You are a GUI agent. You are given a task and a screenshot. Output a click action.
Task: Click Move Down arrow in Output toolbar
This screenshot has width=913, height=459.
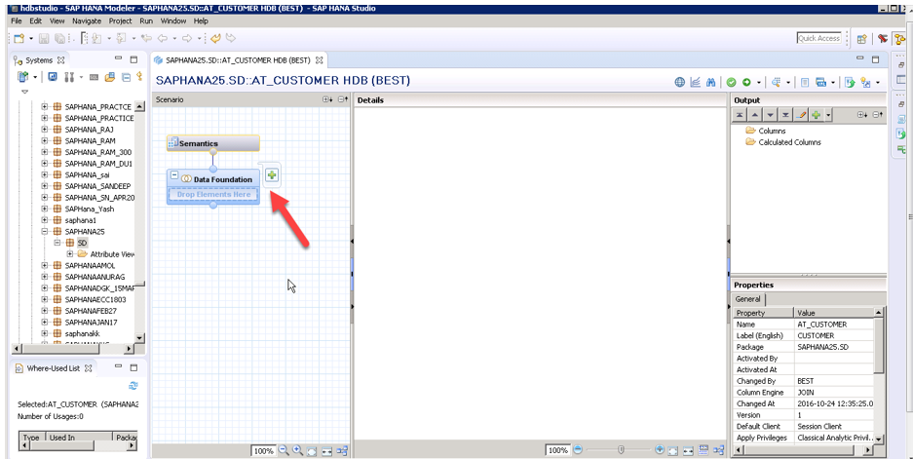(771, 115)
